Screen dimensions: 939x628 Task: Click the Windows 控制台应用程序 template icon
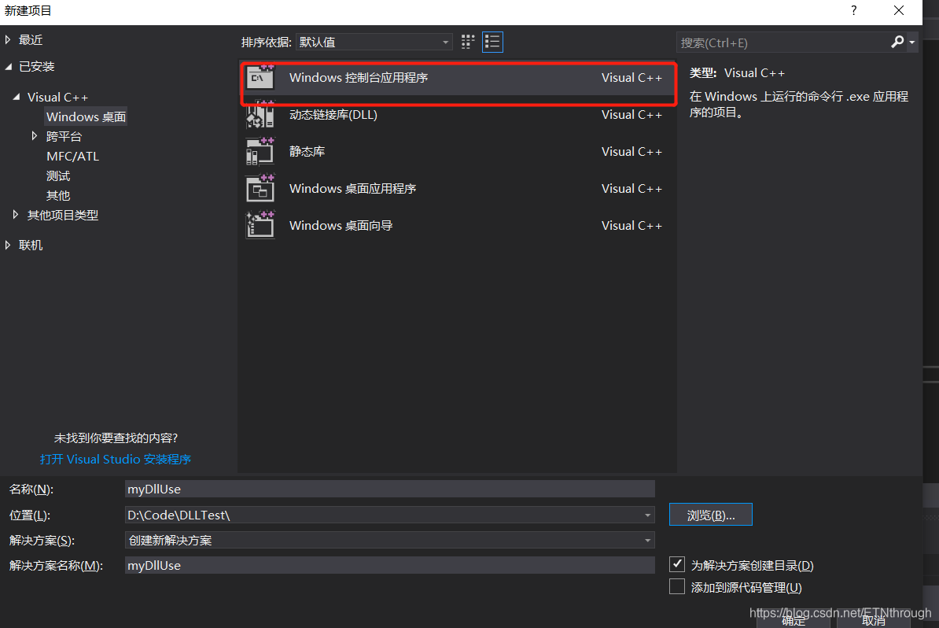[x=260, y=77]
